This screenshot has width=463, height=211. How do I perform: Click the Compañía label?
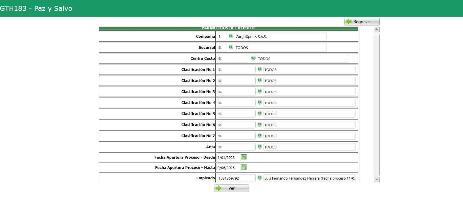click(x=205, y=36)
